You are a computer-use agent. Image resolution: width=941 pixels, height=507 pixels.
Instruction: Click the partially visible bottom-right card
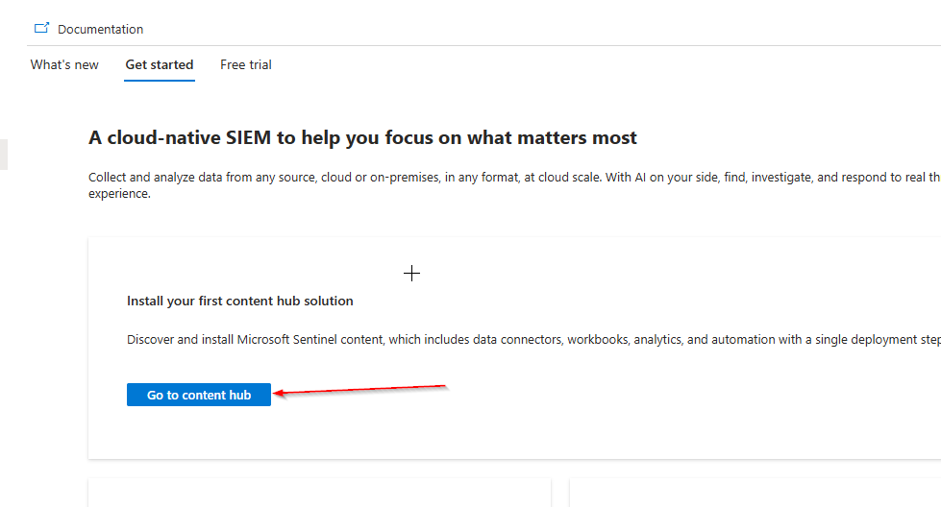click(x=755, y=493)
